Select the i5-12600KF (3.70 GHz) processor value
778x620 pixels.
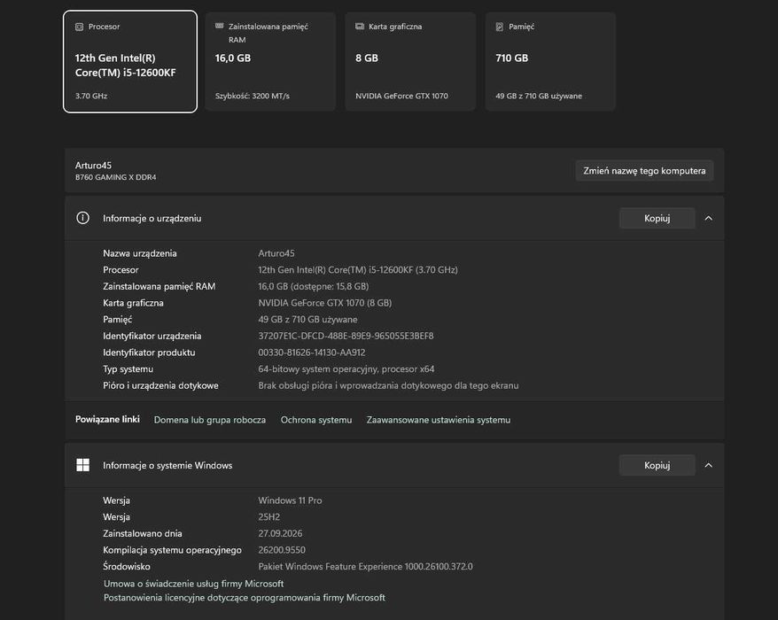coord(357,270)
